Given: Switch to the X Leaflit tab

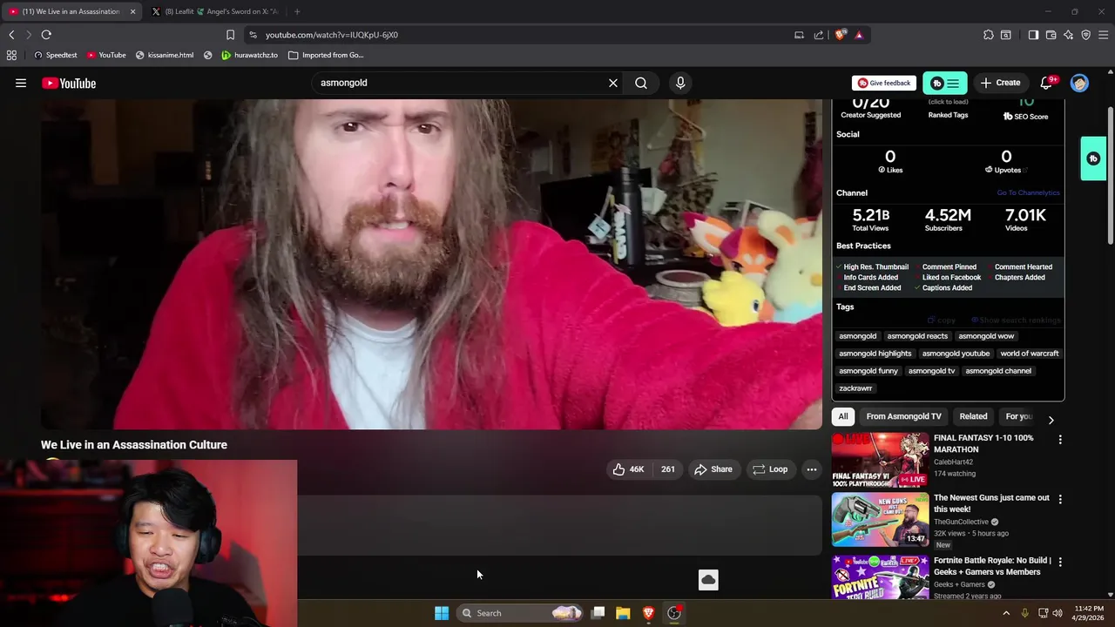Looking at the screenshot, I should pyautogui.click(x=215, y=11).
